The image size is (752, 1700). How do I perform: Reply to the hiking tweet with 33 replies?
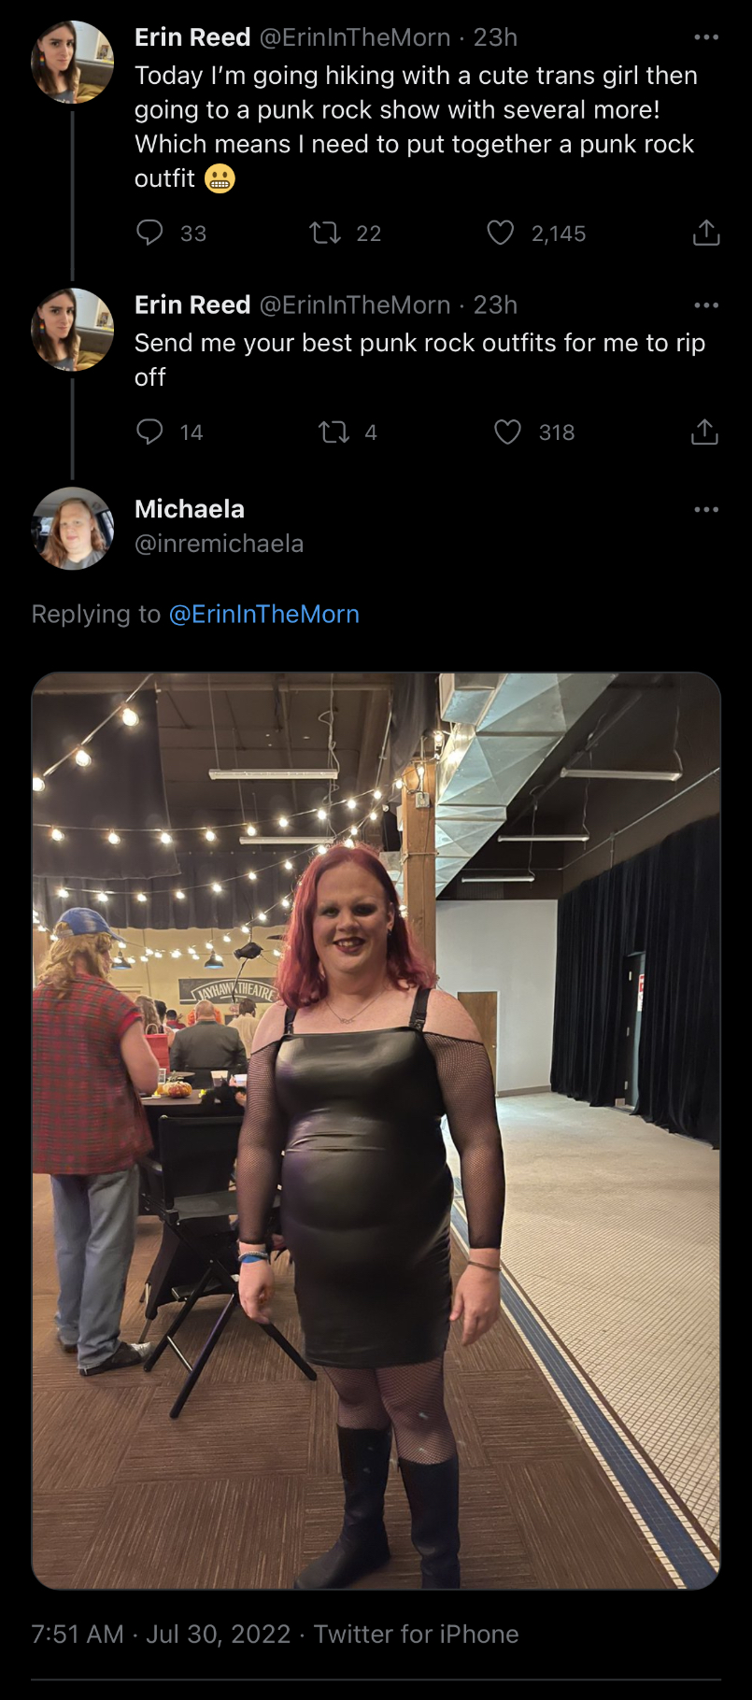click(x=149, y=233)
